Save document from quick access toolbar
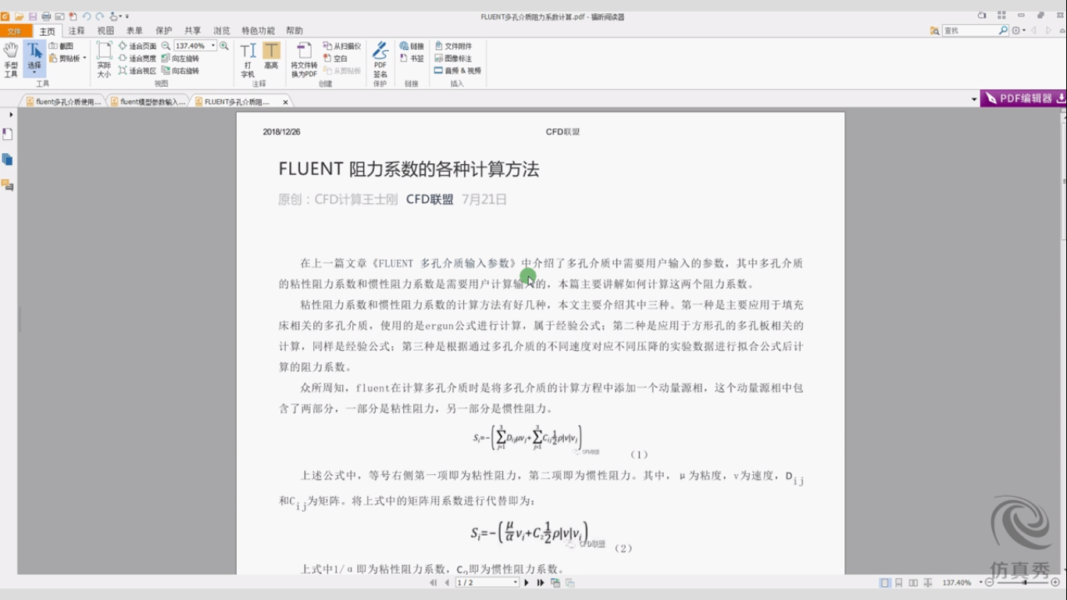This screenshot has height=600, width=1067. pos(33,16)
